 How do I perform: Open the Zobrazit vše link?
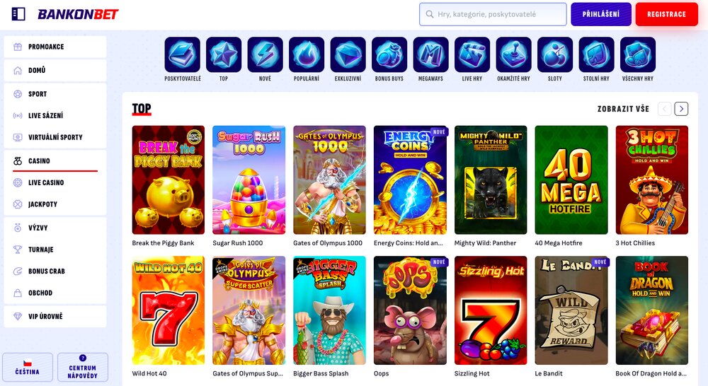pyautogui.click(x=623, y=109)
